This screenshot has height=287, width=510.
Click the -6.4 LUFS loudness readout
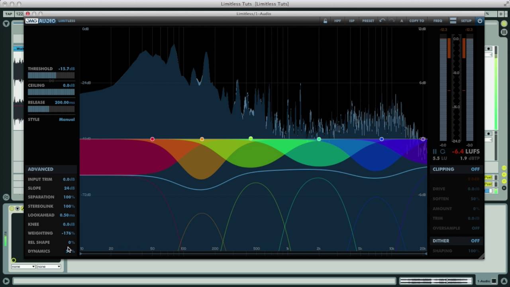[466, 151]
